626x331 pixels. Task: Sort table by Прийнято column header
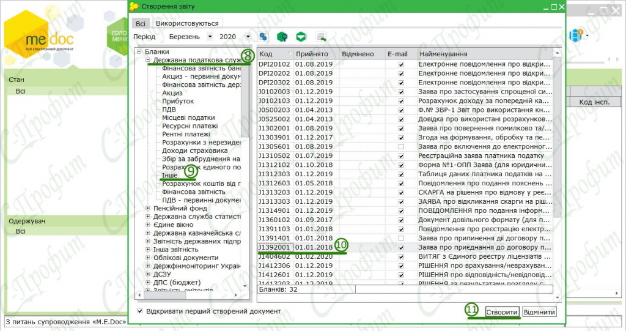click(316, 54)
